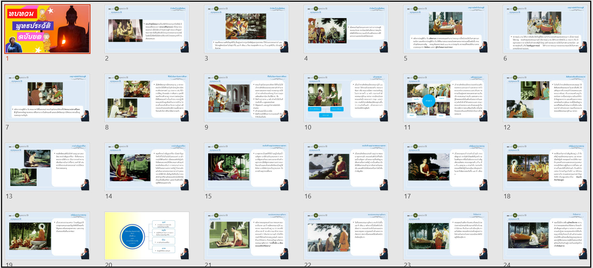
Task: Select slide 10 thumbnail
Action: click(x=346, y=98)
